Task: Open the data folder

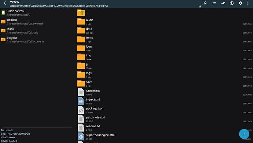Action: click(164, 30)
